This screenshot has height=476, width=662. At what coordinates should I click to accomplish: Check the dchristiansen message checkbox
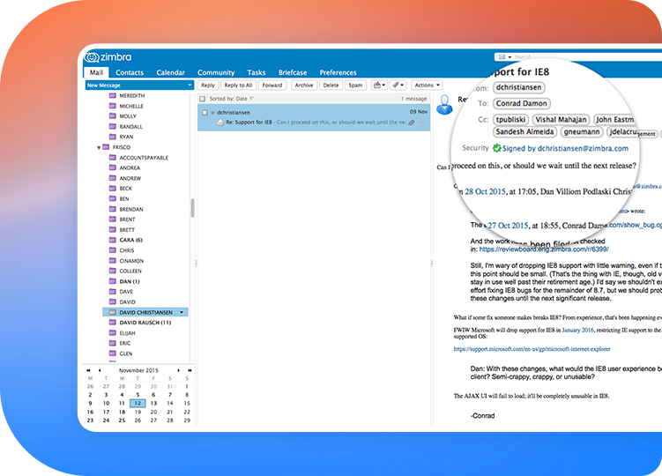pos(205,113)
